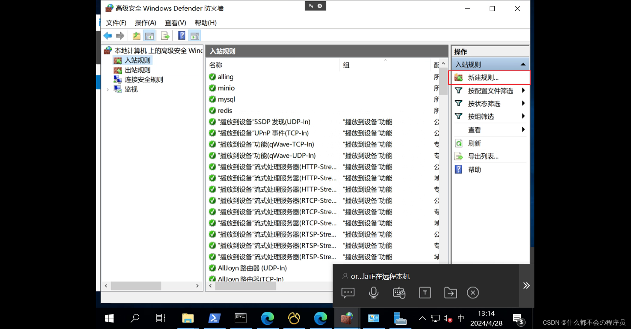Screen dimensions: 631x329
Task: Click the Back arrow toolbar icon
Action: 108,36
